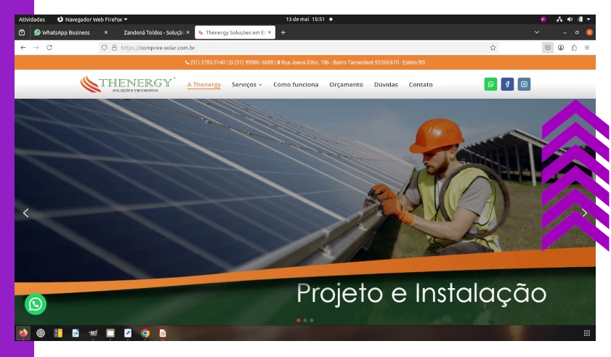This screenshot has width=611, height=357.
Task: Open the Facebook icon in the header
Action: [x=507, y=84]
